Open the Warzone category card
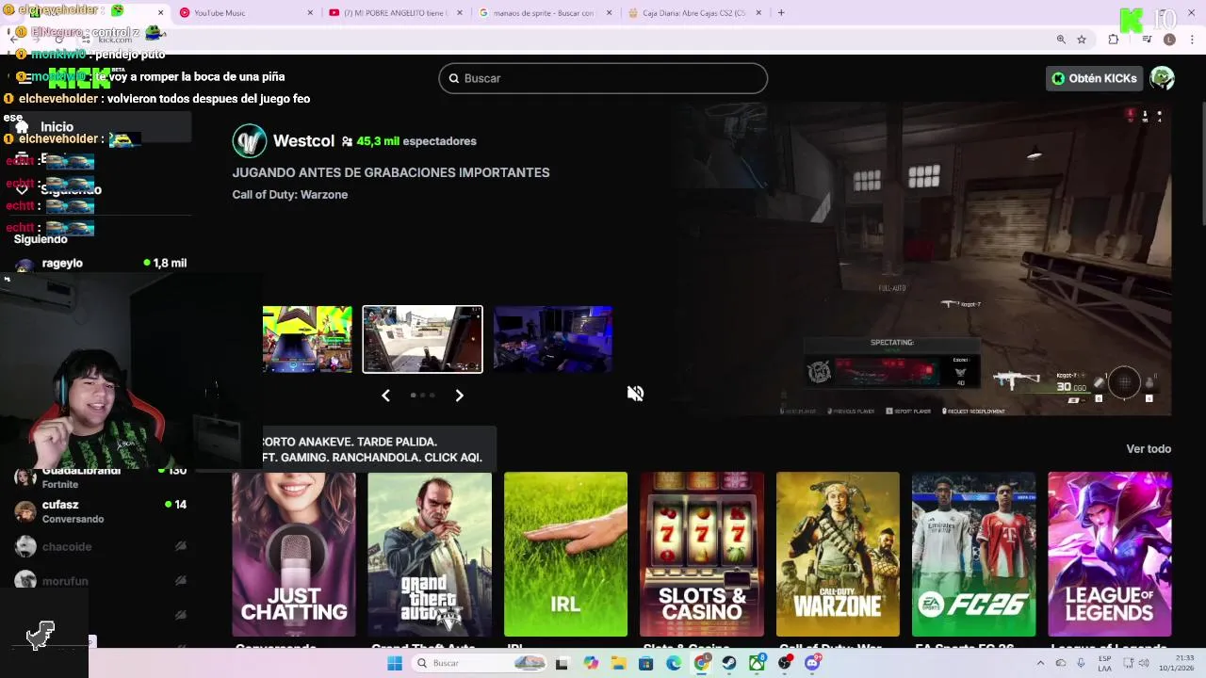 [x=838, y=555]
